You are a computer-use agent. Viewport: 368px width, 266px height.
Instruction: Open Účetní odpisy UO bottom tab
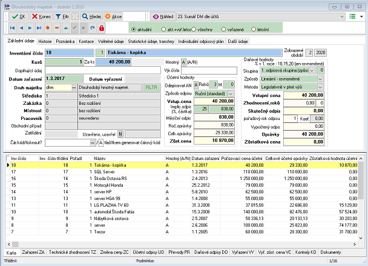coord(148,252)
